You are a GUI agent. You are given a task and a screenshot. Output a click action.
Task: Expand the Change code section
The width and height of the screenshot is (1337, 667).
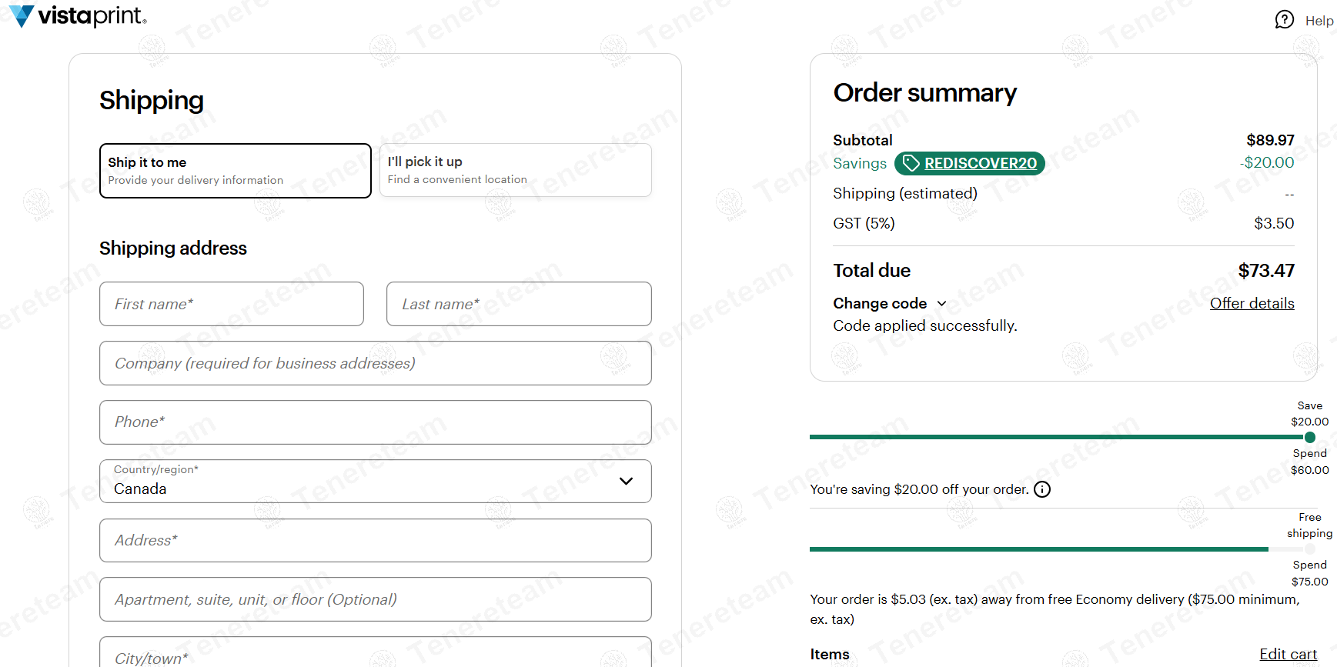(889, 304)
